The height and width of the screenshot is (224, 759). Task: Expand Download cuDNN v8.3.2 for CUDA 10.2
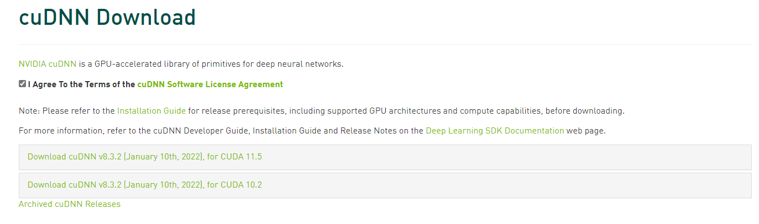pos(144,185)
